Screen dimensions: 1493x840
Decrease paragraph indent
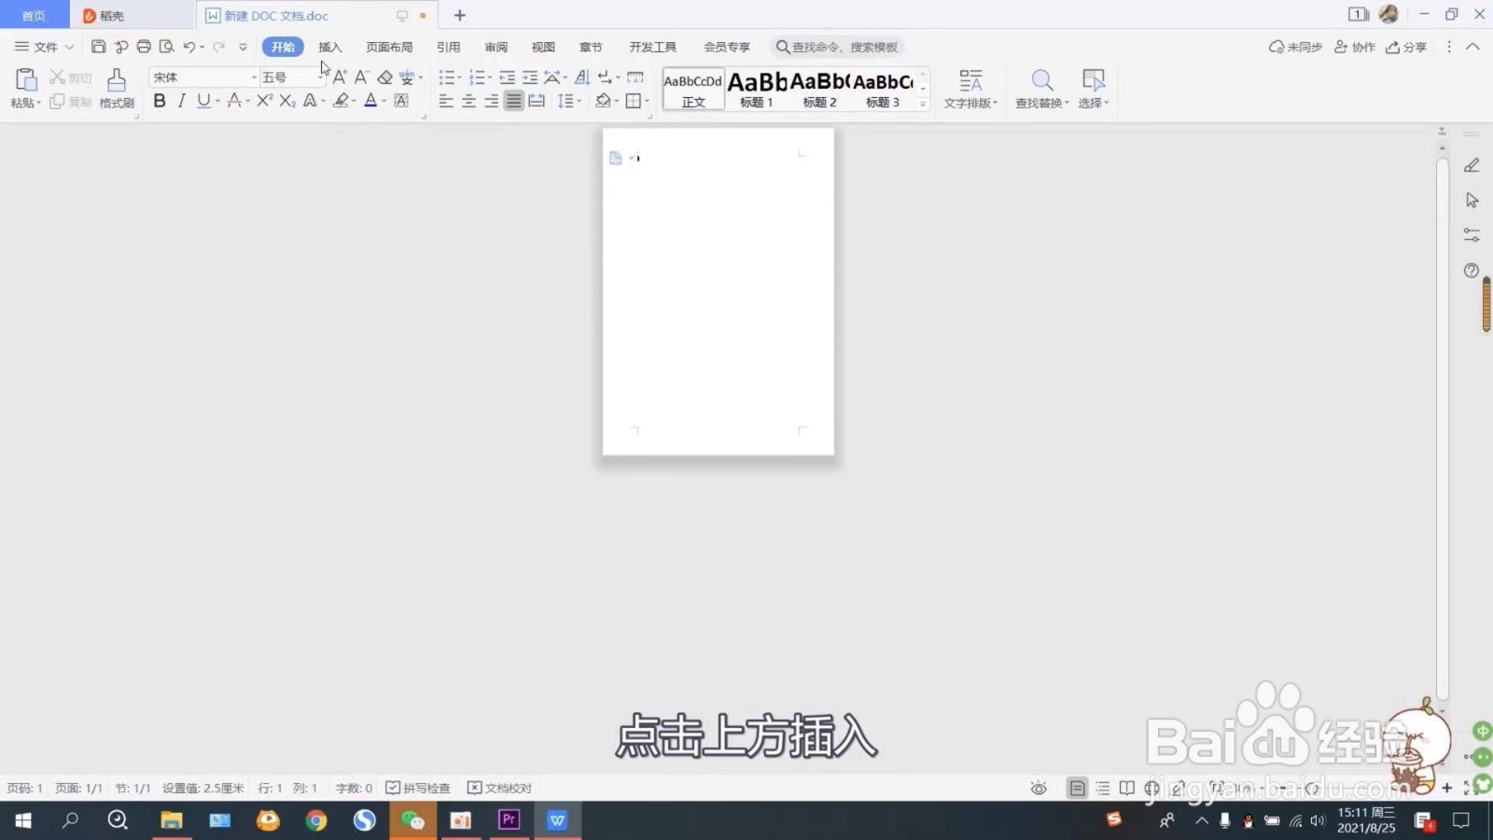click(507, 77)
